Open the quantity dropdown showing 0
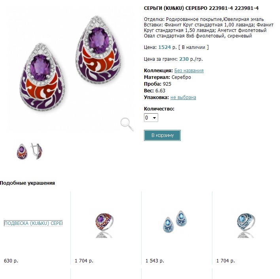Image resolution: width=280 pixels, height=279 pixels. coord(151,118)
